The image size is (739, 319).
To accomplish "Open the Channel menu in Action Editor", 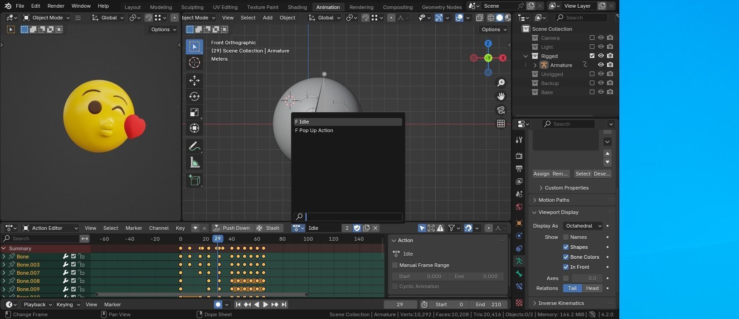I will pos(159,228).
